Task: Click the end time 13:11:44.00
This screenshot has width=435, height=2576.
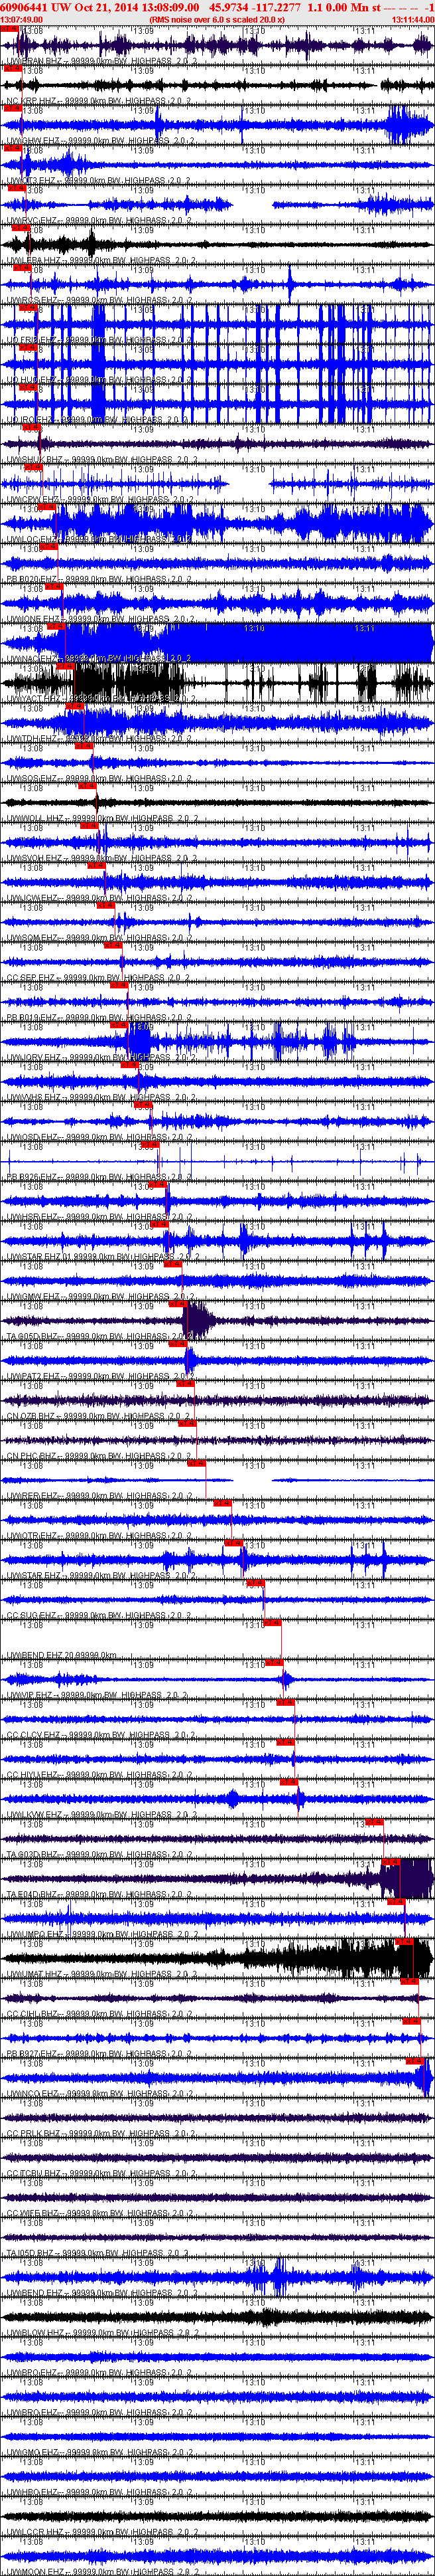Action: pyautogui.click(x=413, y=19)
